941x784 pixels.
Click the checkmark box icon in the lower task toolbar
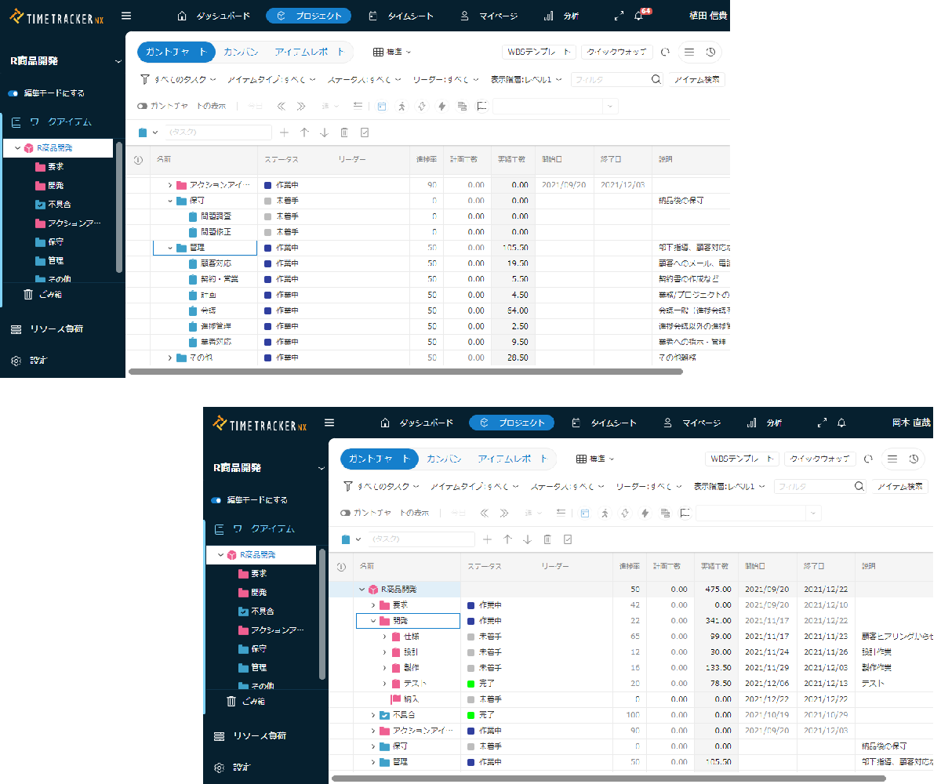pos(568,539)
